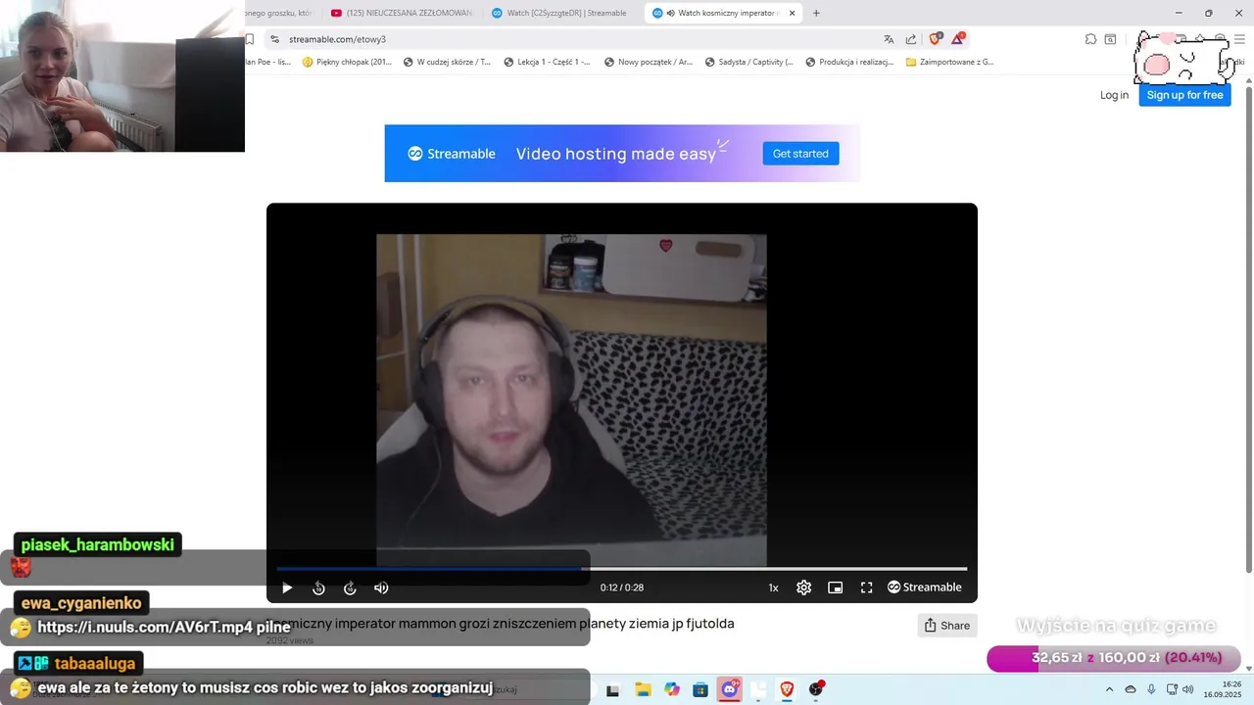Close the kosmiczny imperator tab
Image resolution: width=1254 pixels, height=705 pixels.
tap(794, 13)
